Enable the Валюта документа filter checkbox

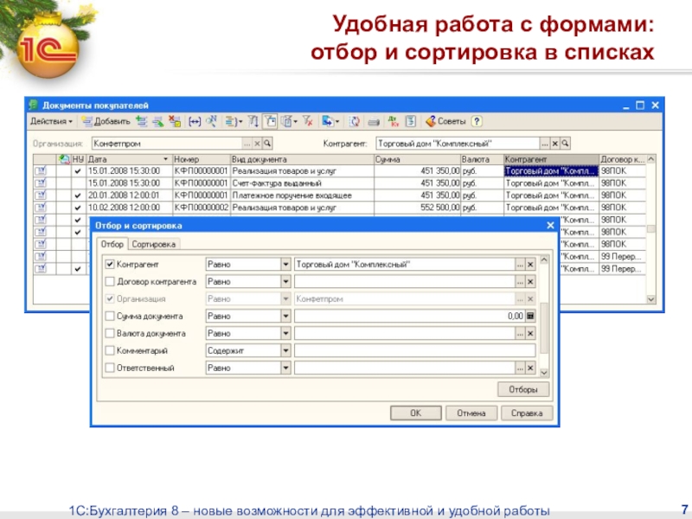pos(110,333)
